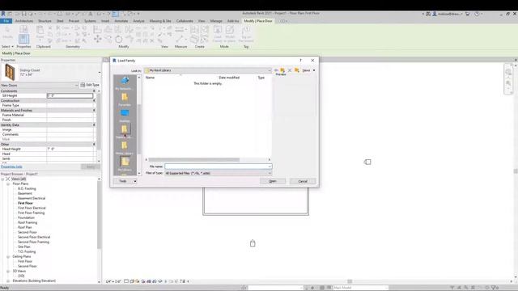The image size is (518, 291).
Task: Collapse the Constraints property group
Action: (94, 91)
